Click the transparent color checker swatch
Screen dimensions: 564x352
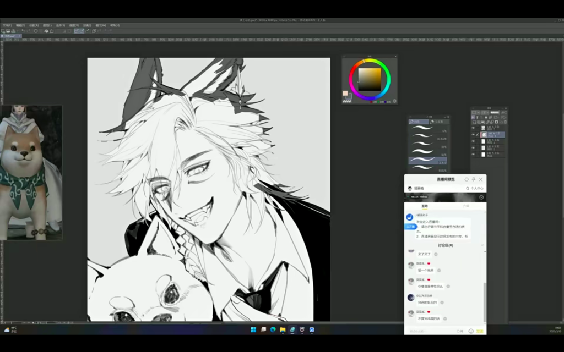point(346,101)
